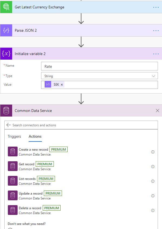Click the Create a new record icon
Screen dimensions: 162x229
coord(13,151)
